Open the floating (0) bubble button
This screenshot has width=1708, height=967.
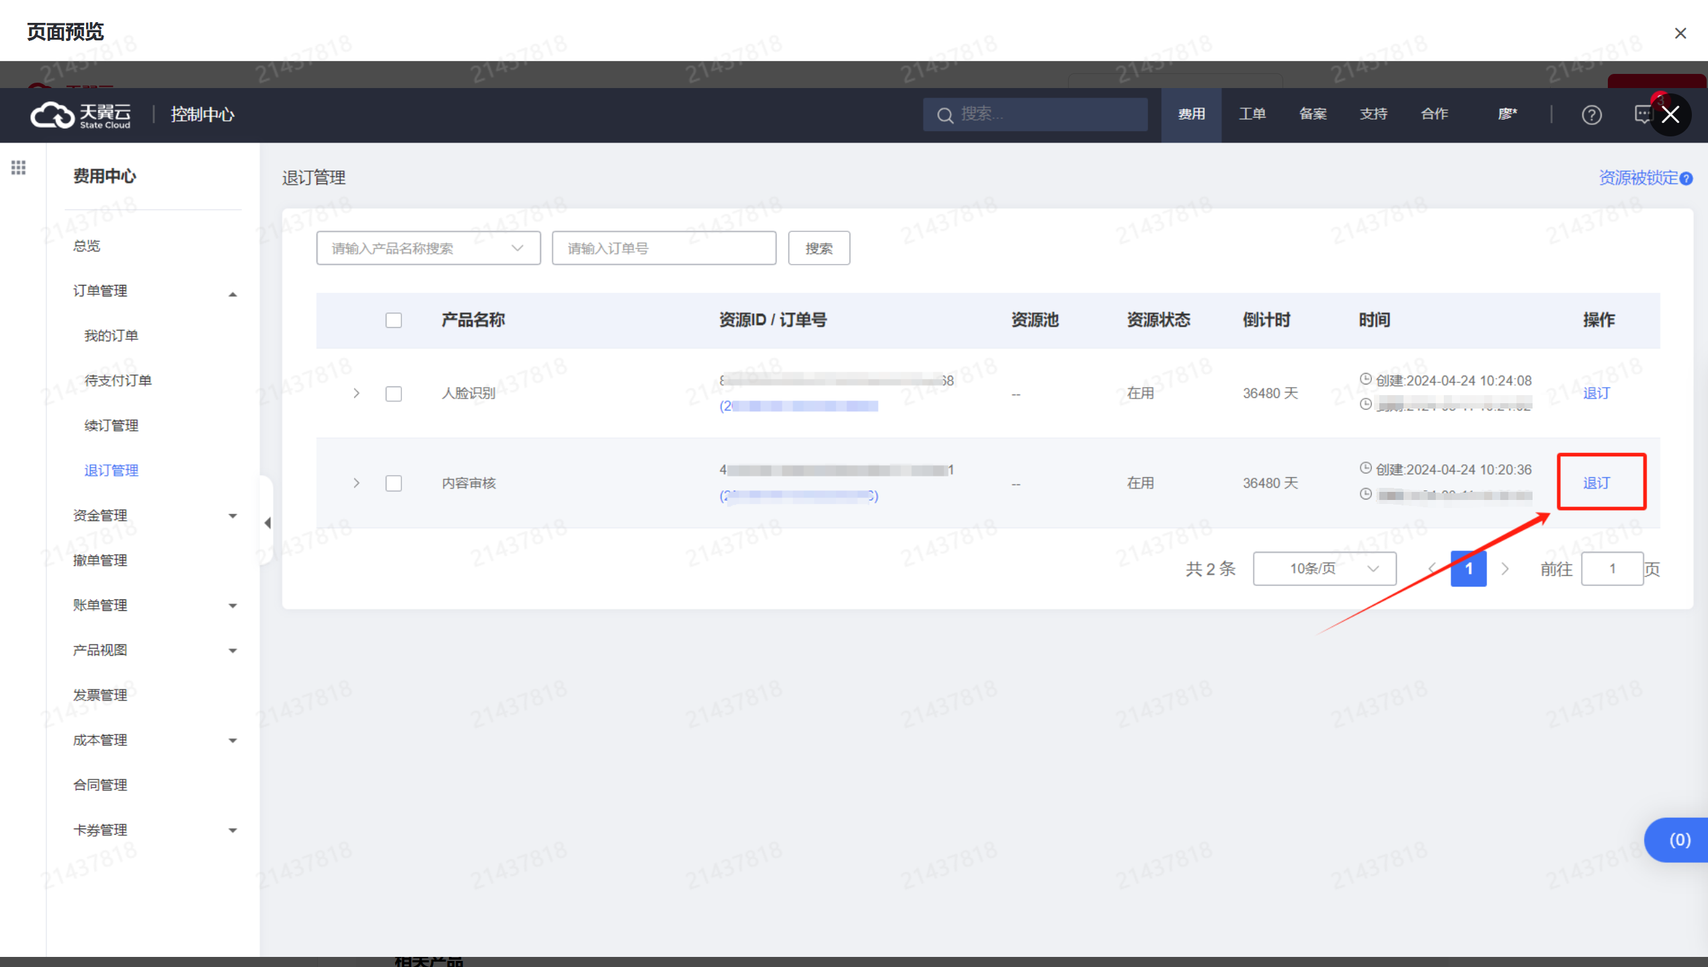[x=1677, y=840]
